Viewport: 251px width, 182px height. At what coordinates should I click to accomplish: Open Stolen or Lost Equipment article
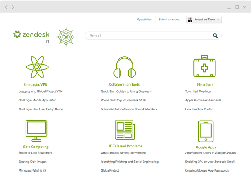click(35, 153)
